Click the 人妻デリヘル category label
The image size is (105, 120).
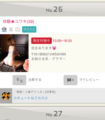coord(34,92)
